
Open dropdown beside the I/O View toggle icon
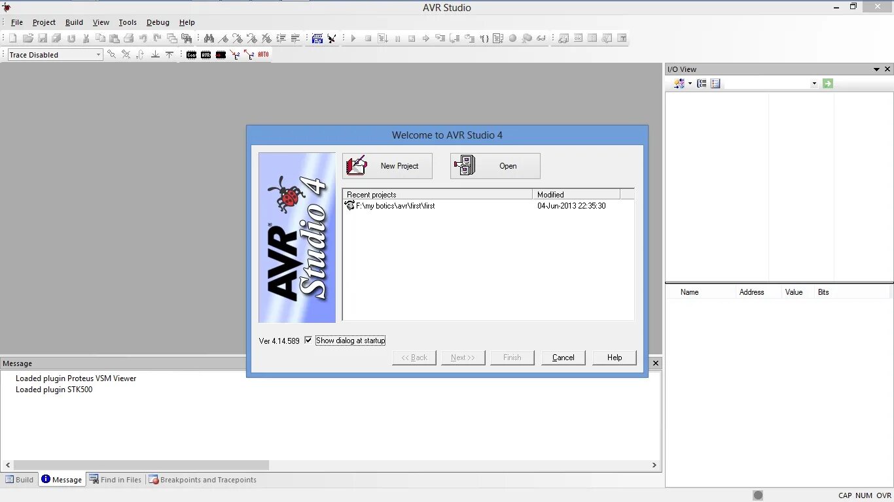coord(690,84)
